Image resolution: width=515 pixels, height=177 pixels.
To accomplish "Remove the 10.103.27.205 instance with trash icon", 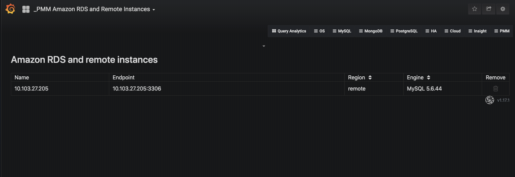I will (x=496, y=88).
